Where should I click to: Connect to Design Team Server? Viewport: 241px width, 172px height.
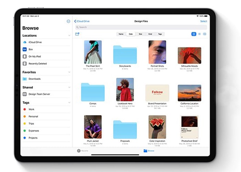pos(39,94)
